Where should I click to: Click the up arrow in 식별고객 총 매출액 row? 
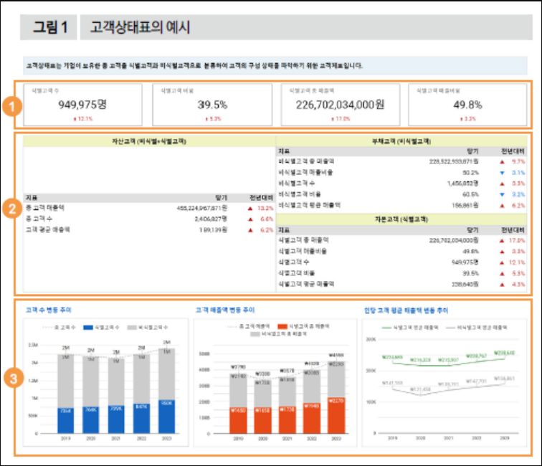(502, 241)
